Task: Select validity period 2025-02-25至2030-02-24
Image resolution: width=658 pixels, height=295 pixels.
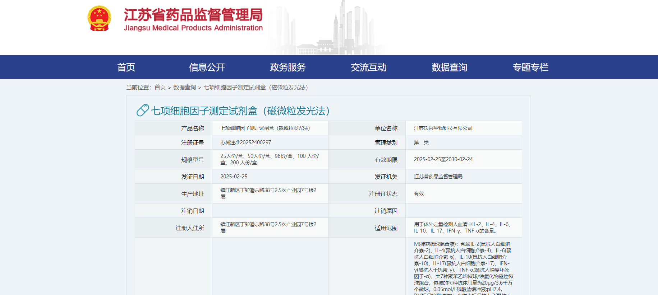Action: (x=443, y=159)
